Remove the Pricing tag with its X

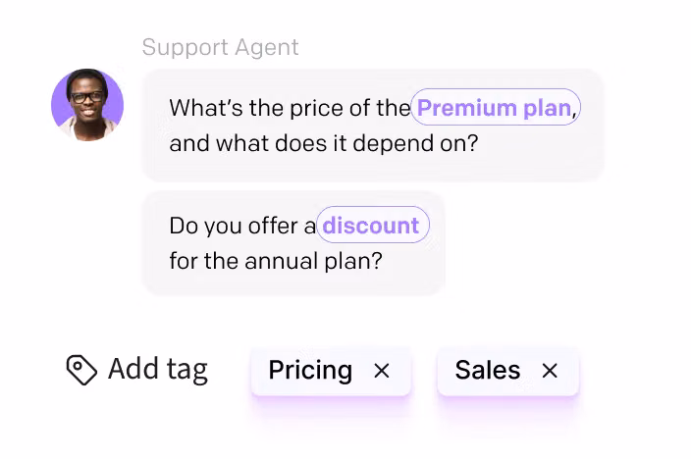pyautogui.click(x=382, y=371)
